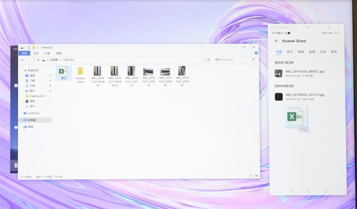The image size is (357, 209).
Task: Open 音乐 in the navigation pane
Action: (32, 106)
